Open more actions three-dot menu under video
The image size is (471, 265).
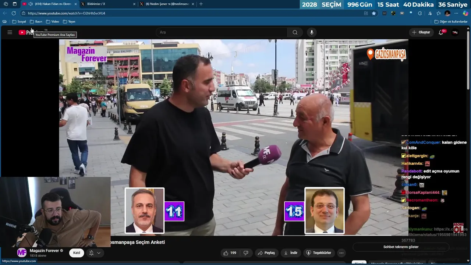[341, 253]
